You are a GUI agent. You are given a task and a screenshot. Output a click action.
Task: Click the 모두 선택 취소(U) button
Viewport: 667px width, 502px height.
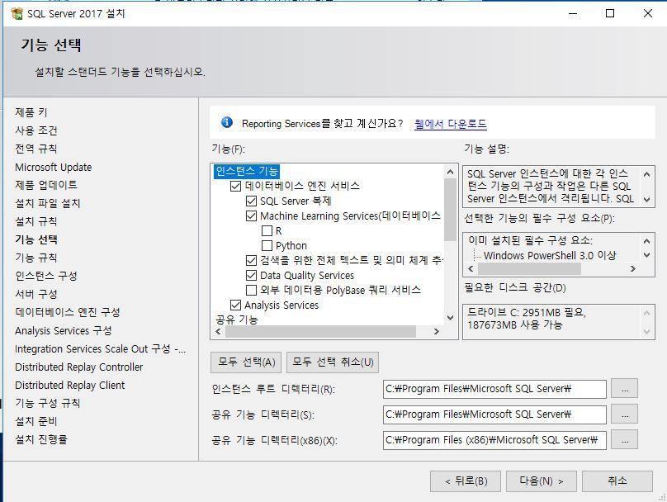[x=333, y=362]
